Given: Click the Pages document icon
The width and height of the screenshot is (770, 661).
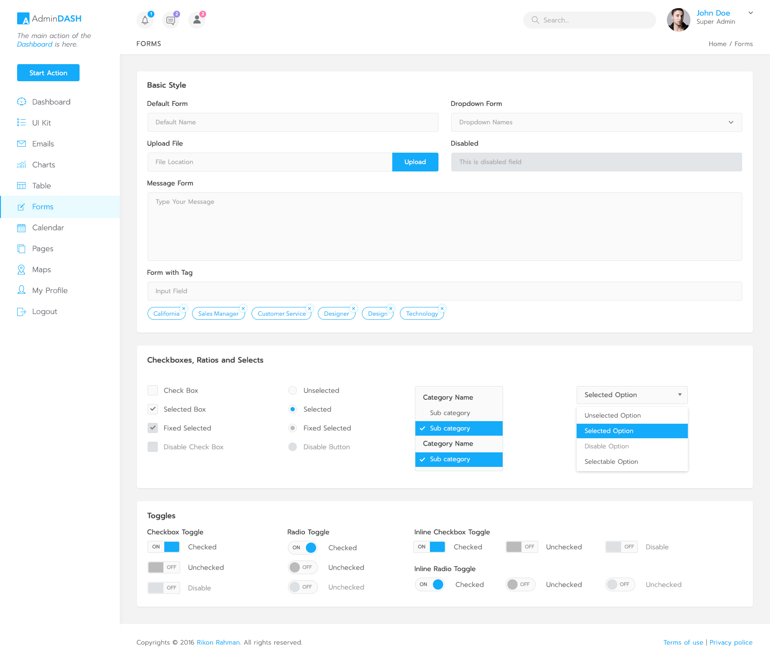Looking at the screenshot, I should coord(21,249).
